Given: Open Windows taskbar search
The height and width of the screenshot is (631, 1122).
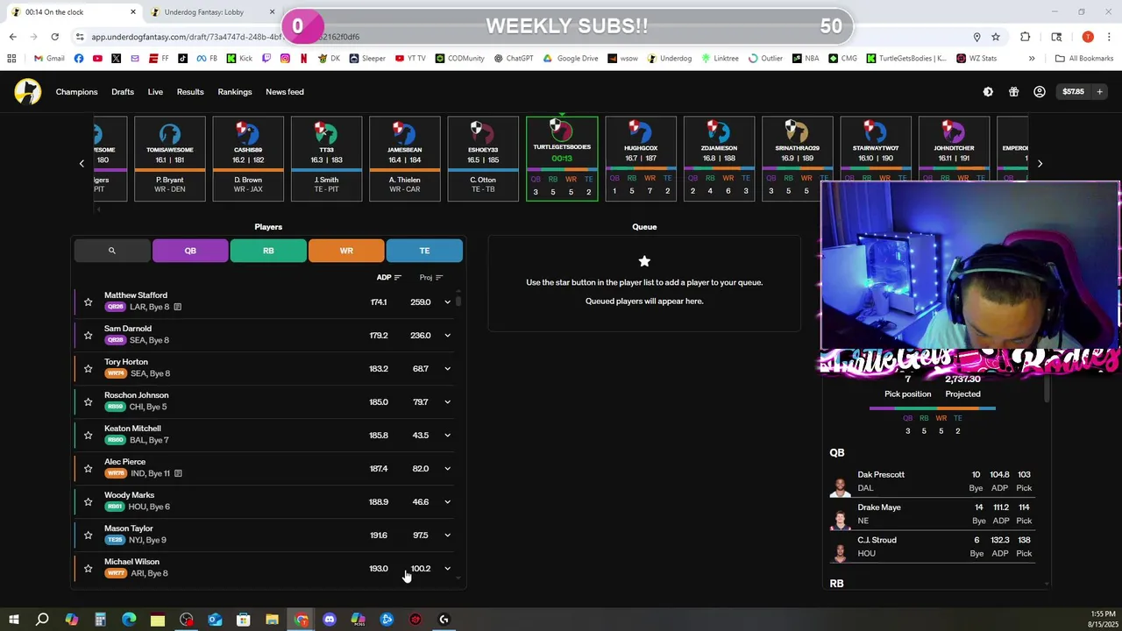Looking at the screenshot, I should point(42,620).
